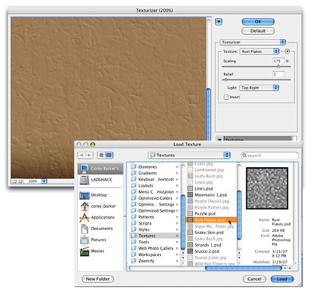Click the Default button in Texturizer
The height and width of the screenshot is (294, 311).
pos(258,31)
